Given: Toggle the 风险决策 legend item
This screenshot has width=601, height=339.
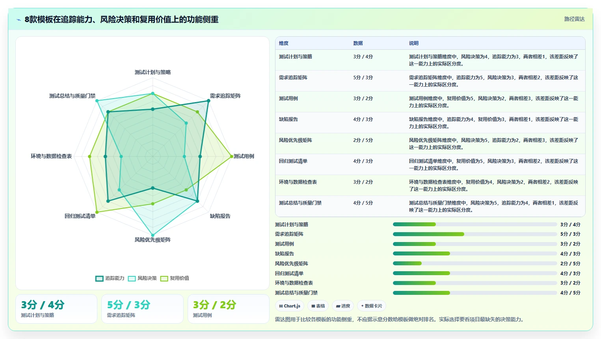Looking at the screenshot, I should (x=142, y=278).
